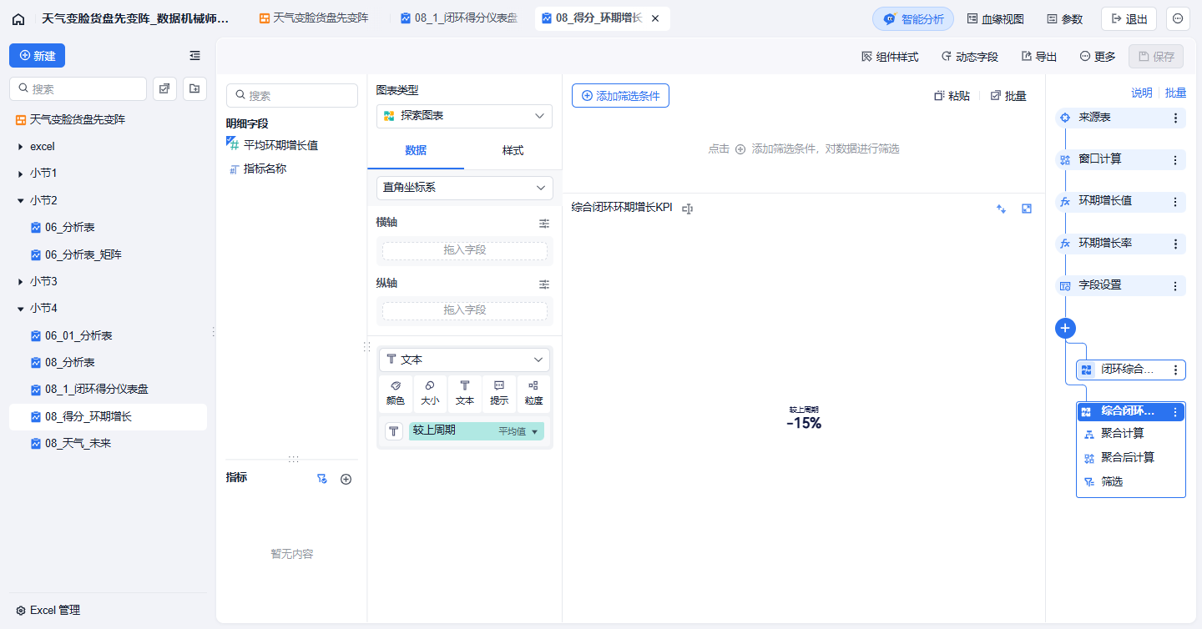Rename chart via icon next to 综合闭环环期增长KPI
1202x629 pixels.
[688, 209]
